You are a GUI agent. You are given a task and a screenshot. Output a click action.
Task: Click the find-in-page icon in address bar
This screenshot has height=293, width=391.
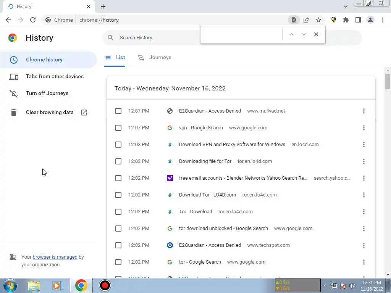click(294, 20)
